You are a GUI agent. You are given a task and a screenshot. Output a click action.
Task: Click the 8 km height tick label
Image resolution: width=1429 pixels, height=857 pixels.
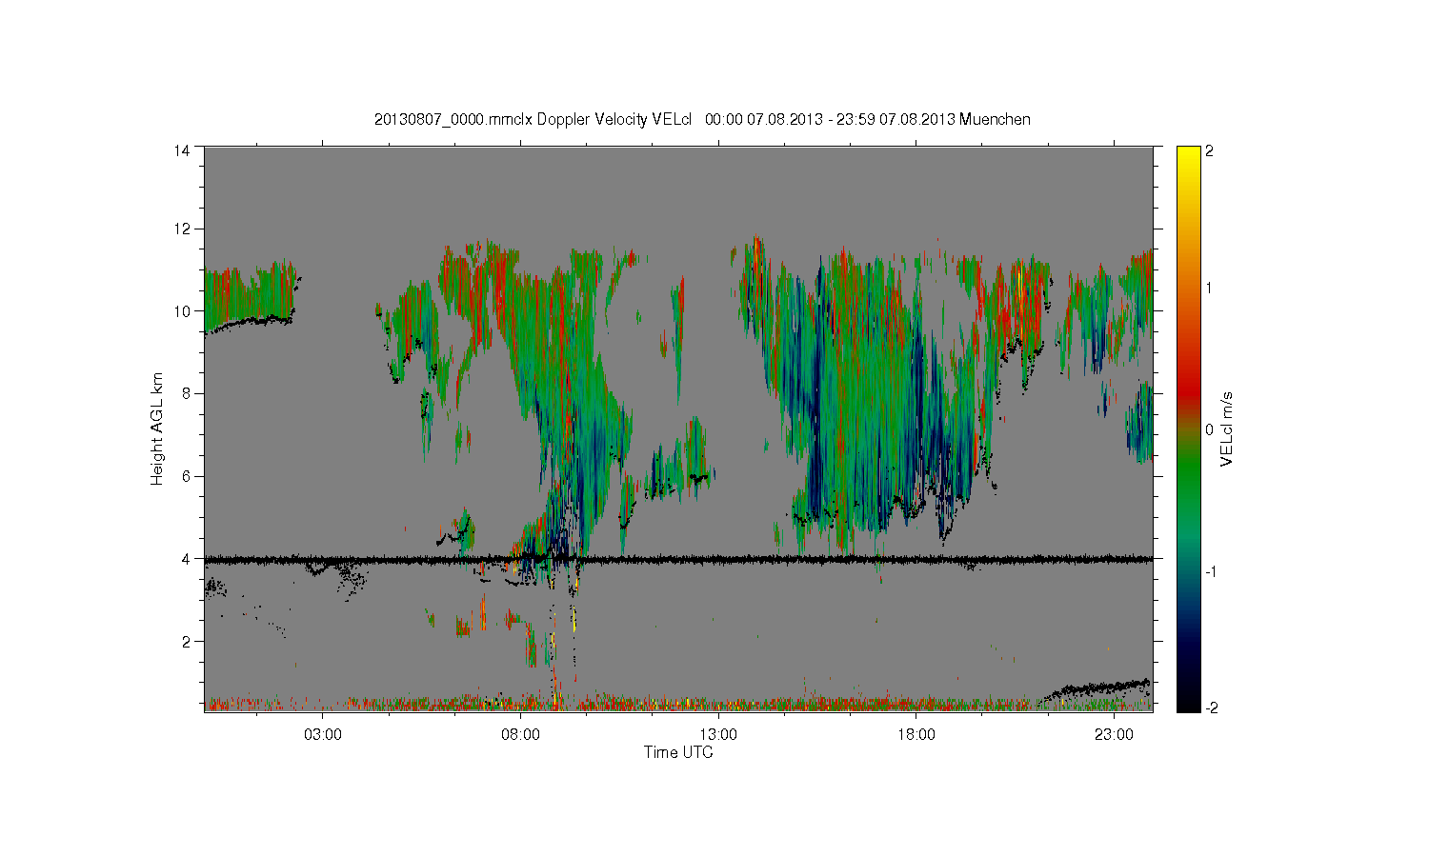click(186, 393)
